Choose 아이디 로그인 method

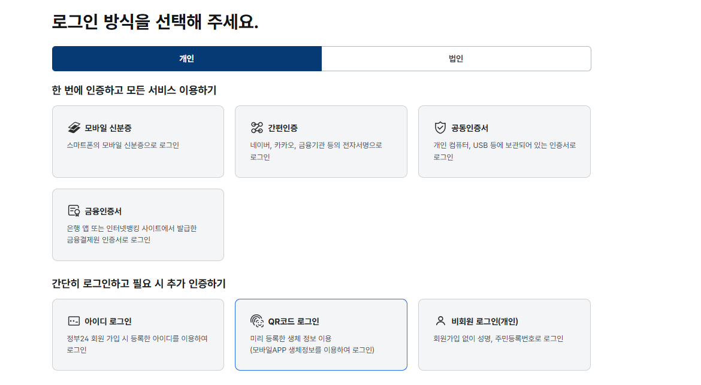pos(138,335)
